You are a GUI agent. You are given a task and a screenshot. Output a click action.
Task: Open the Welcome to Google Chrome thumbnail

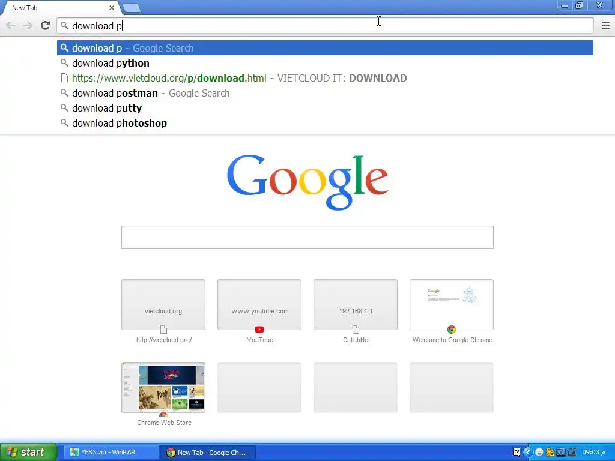point(452,304)
